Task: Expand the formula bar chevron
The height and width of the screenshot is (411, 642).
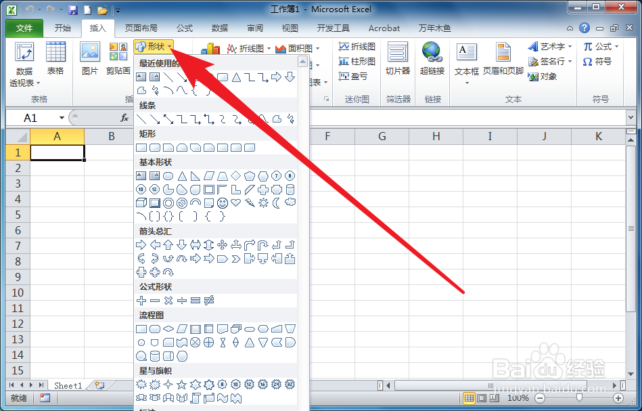Action: point(630,118)
